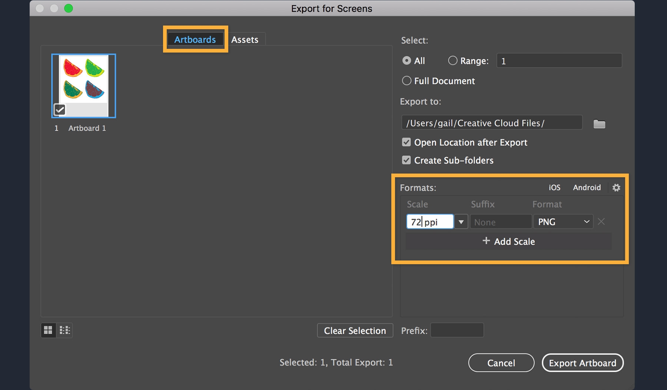667x390 pixels.
Task: Disable Create Sub-folders
Action: point(406,160)
